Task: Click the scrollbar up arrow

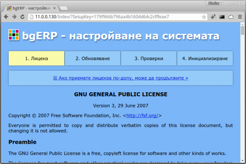Action: [242, 24]
